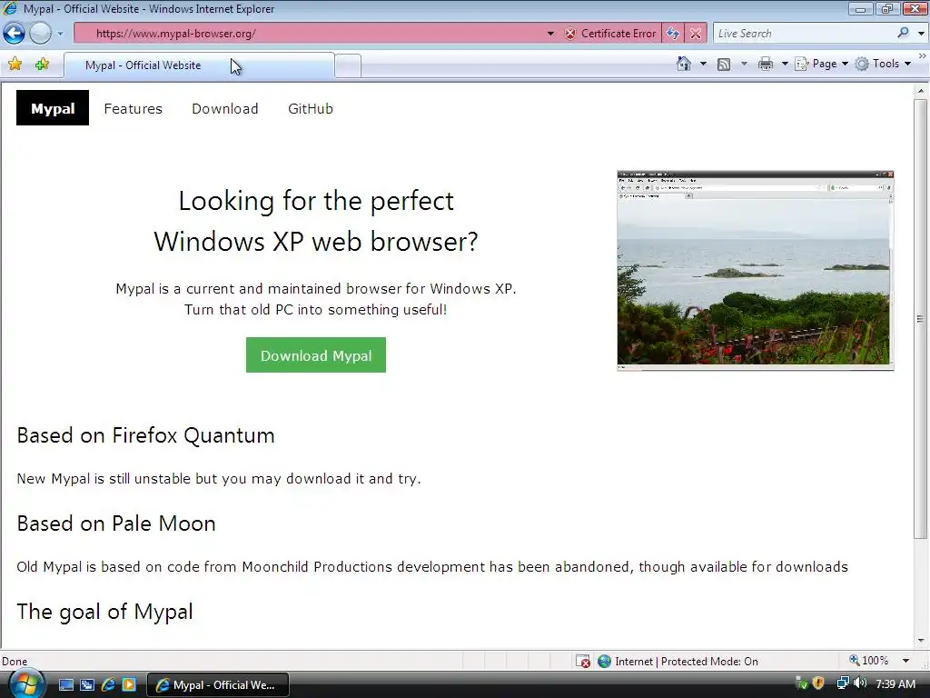Screen dimensions: 930x698
Task: Click the 100% zoom level button
Action: tap(869, 661)
